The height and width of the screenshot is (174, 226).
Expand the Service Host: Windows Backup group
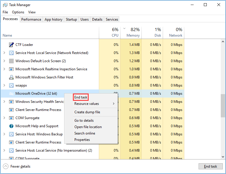pyautogui.click(x=4, y=134)
